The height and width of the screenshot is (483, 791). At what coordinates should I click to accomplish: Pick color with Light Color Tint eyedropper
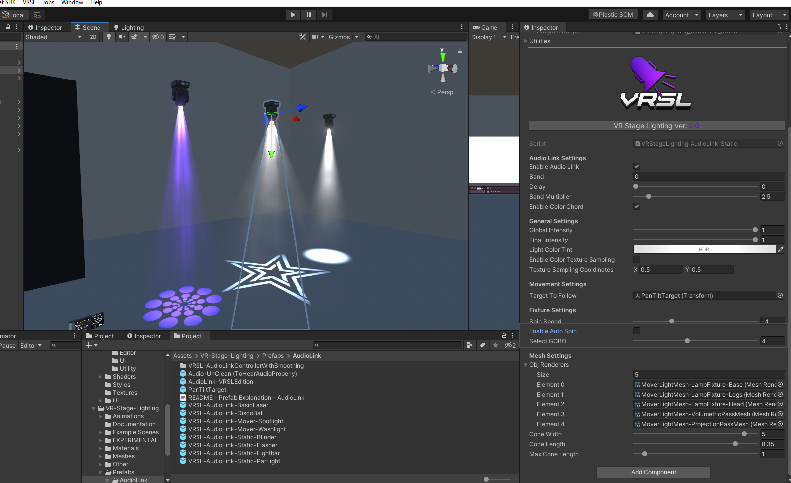781,249
